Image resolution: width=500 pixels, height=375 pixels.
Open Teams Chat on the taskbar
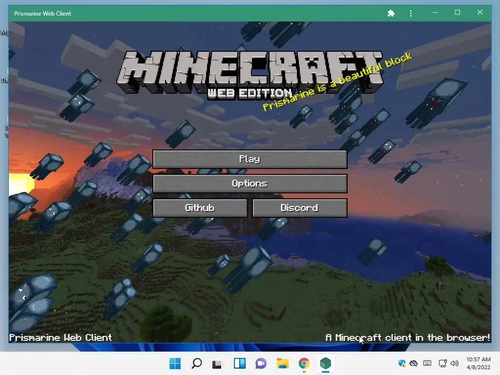click(261, 363)
